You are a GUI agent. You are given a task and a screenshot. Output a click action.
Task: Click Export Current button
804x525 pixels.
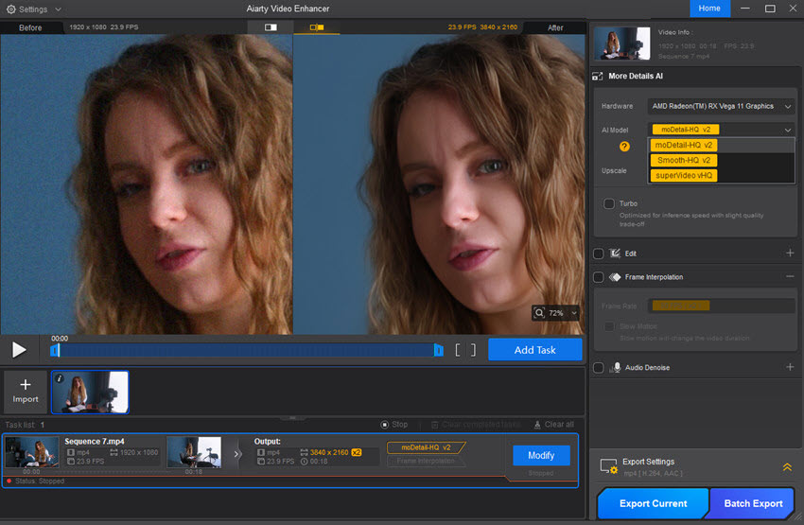click(654, 503)
